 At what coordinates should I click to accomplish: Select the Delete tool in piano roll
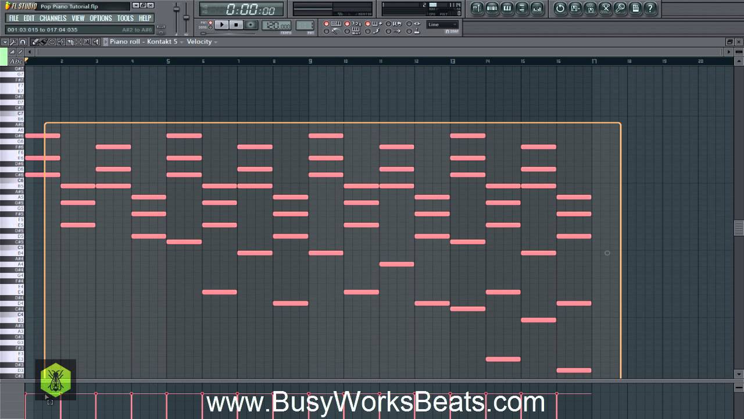(52, 42)
